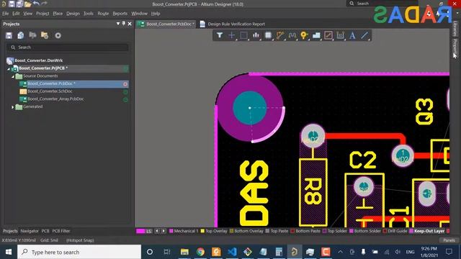Select the Select Rectangle tool
This screenshot has width=461, height=259.
243,35
